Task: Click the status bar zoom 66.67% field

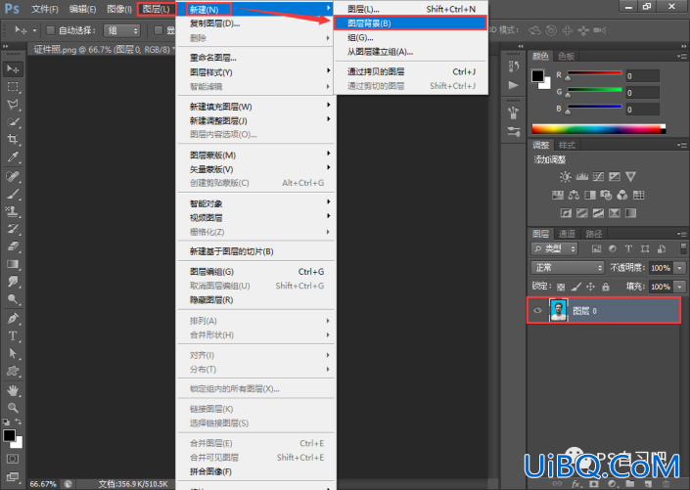Action: pos(43,484)
